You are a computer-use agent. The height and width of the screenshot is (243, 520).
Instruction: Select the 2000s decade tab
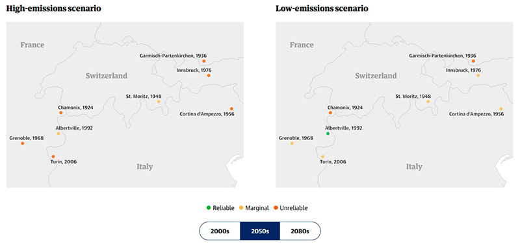[220, 231]
